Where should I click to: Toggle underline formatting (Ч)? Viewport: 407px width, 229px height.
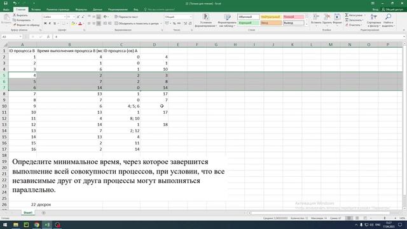click(55, 24)
